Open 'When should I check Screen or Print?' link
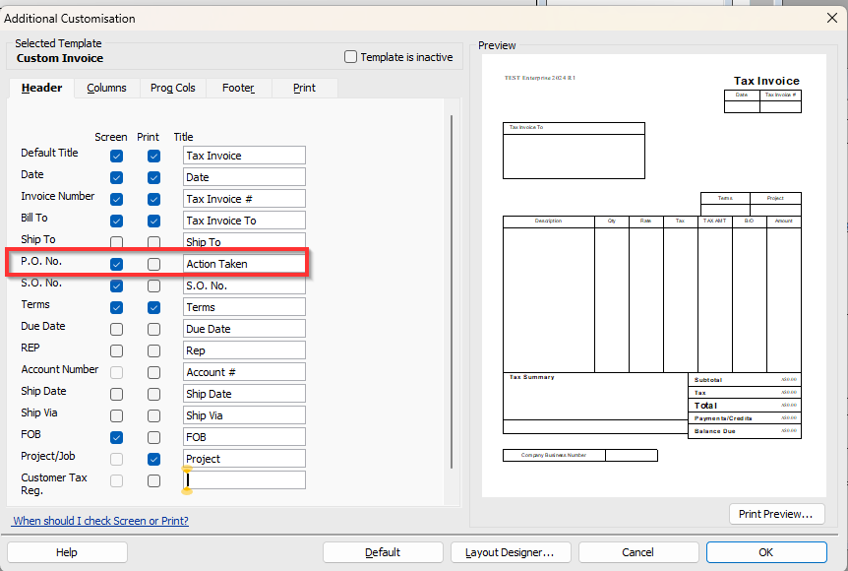Viewport: 848px width, 571px height. point(100,521)
